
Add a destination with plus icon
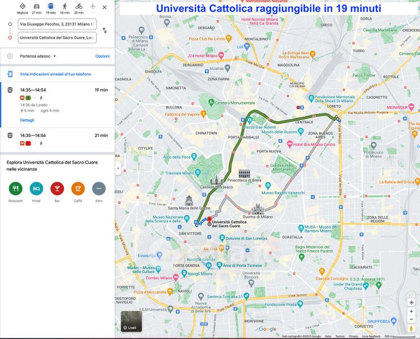tap(10, 56)
